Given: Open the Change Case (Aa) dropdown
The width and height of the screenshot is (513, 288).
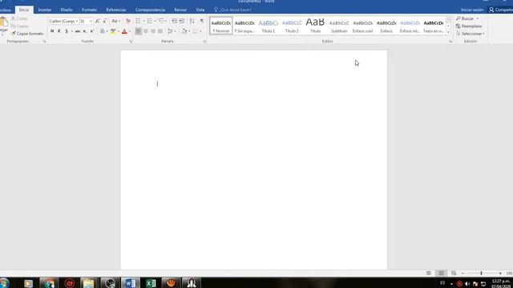Looking at the screenshot, I should coord(115,21).
